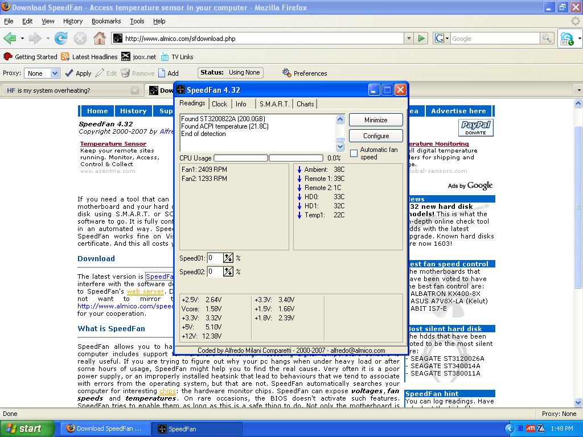Viewport: 583px width, 437px height.
Task: Click the SpeedFan Configure button
Action: click(x=376, y=136)
